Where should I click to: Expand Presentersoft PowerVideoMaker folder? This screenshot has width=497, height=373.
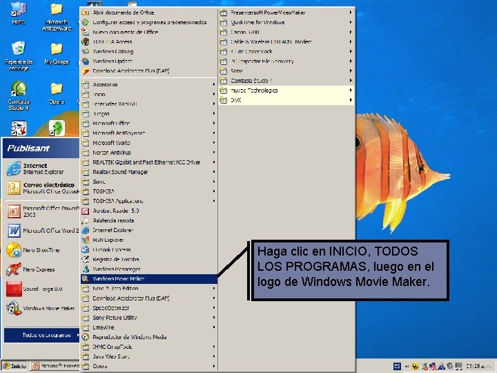286,12
